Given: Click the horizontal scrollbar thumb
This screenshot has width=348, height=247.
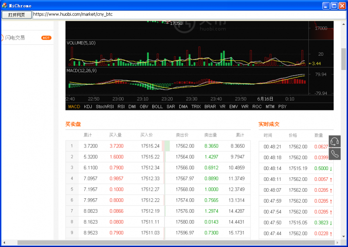Looking at the screenshot, I should (177, 243).
